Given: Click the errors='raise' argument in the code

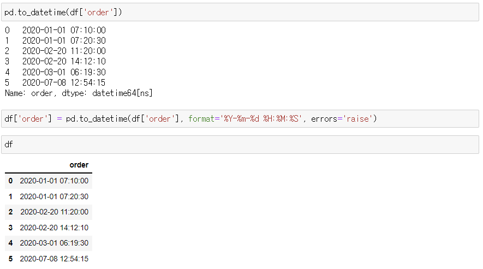Looking at the screenshot, I should 342,118.
